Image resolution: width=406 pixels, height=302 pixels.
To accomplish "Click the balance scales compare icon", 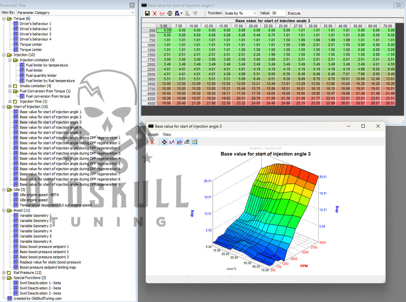I will [x=170, y=13].
